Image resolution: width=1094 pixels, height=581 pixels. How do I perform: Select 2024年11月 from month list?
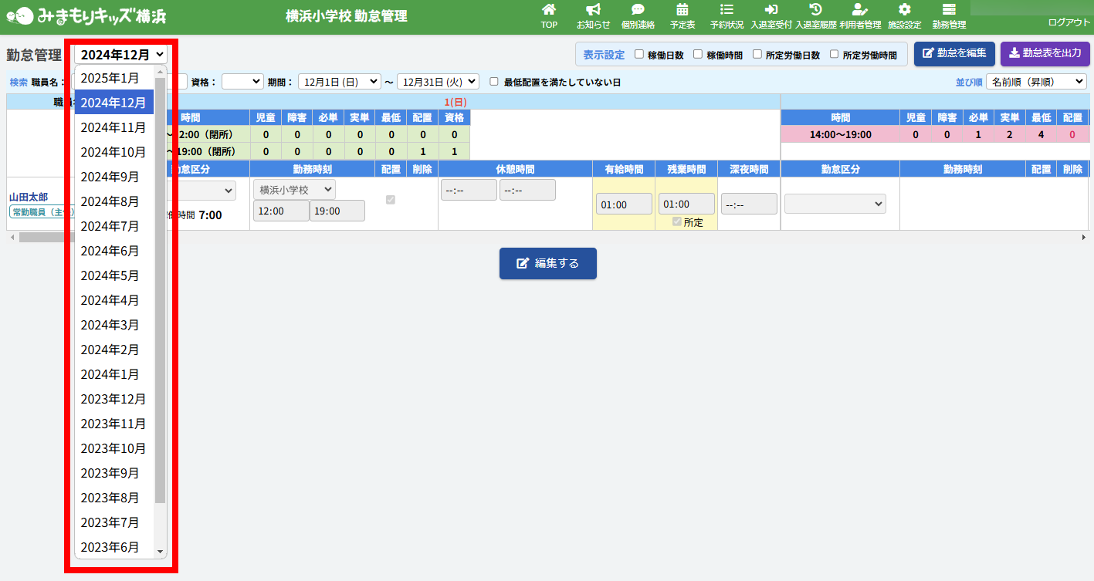coord(113,127)
